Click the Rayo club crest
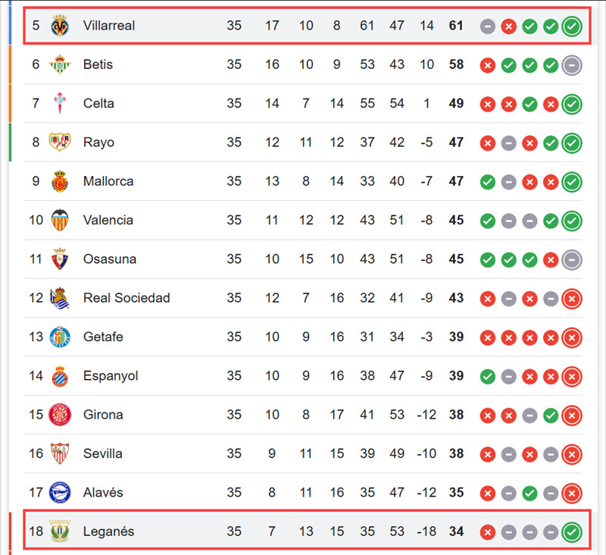The height and width of the screenshot is (555, 606). click(x=60, y=142)
